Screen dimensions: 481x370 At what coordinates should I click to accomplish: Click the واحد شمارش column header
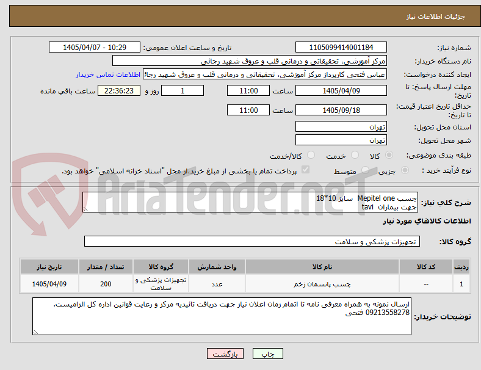click(x=217, y=267)
